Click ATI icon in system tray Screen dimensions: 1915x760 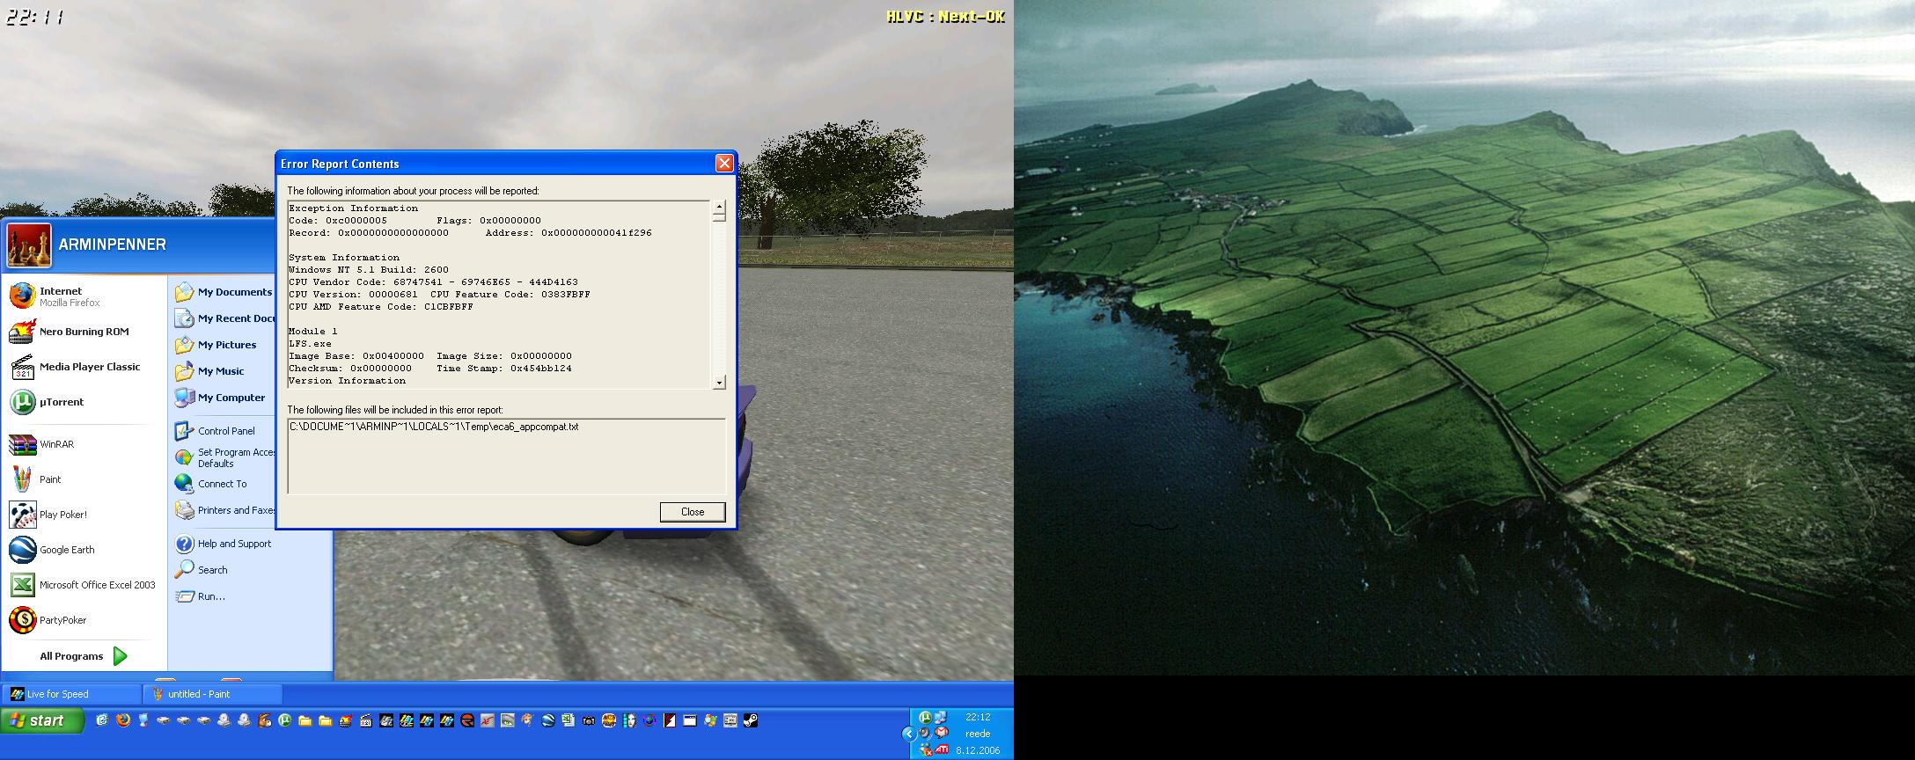tap(942, 749)
